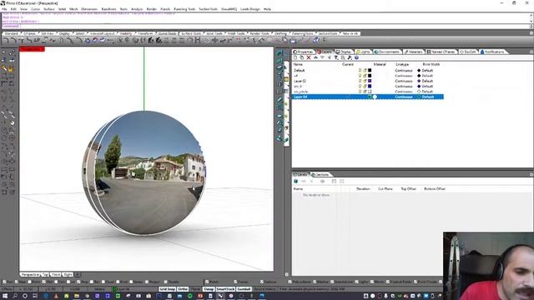The width and height of the screenshot is (534, 300).
Task: Select the Chamfer Curves tool
Action: (x=14, y=41)
